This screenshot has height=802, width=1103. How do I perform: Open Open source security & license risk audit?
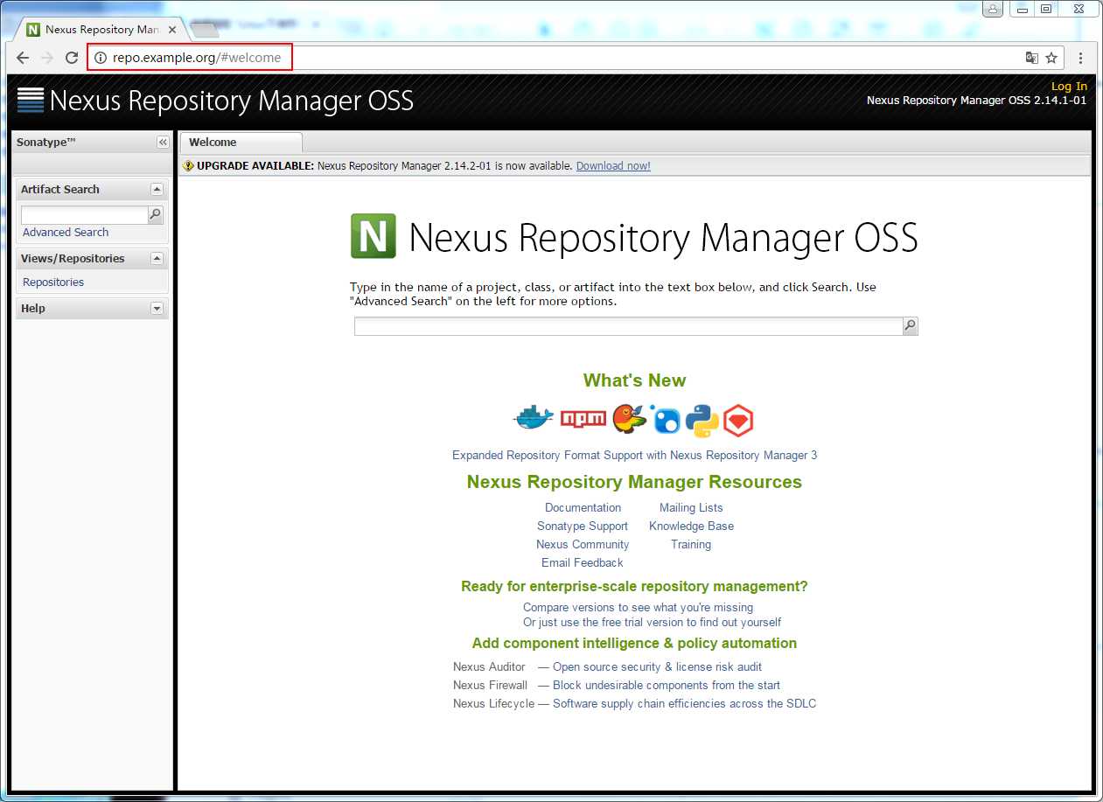click(657, 666)
